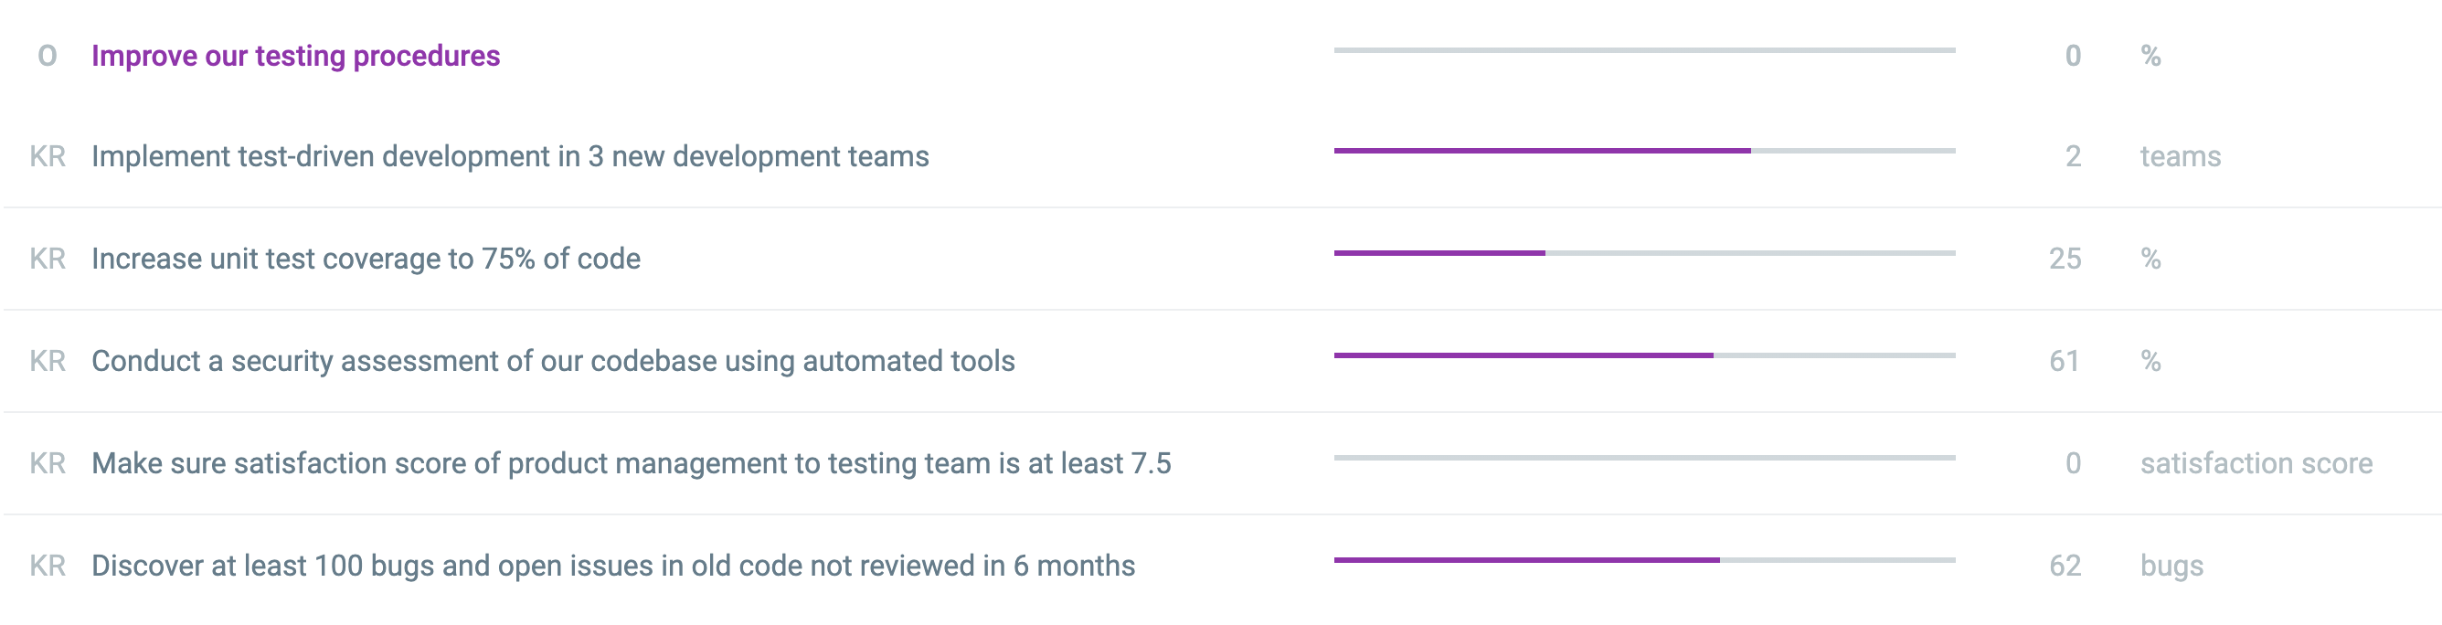2442x625 pixels.
Task: Click the progress bar in the bugs row
Action: pyautogui.click(x=1644, y=560)
